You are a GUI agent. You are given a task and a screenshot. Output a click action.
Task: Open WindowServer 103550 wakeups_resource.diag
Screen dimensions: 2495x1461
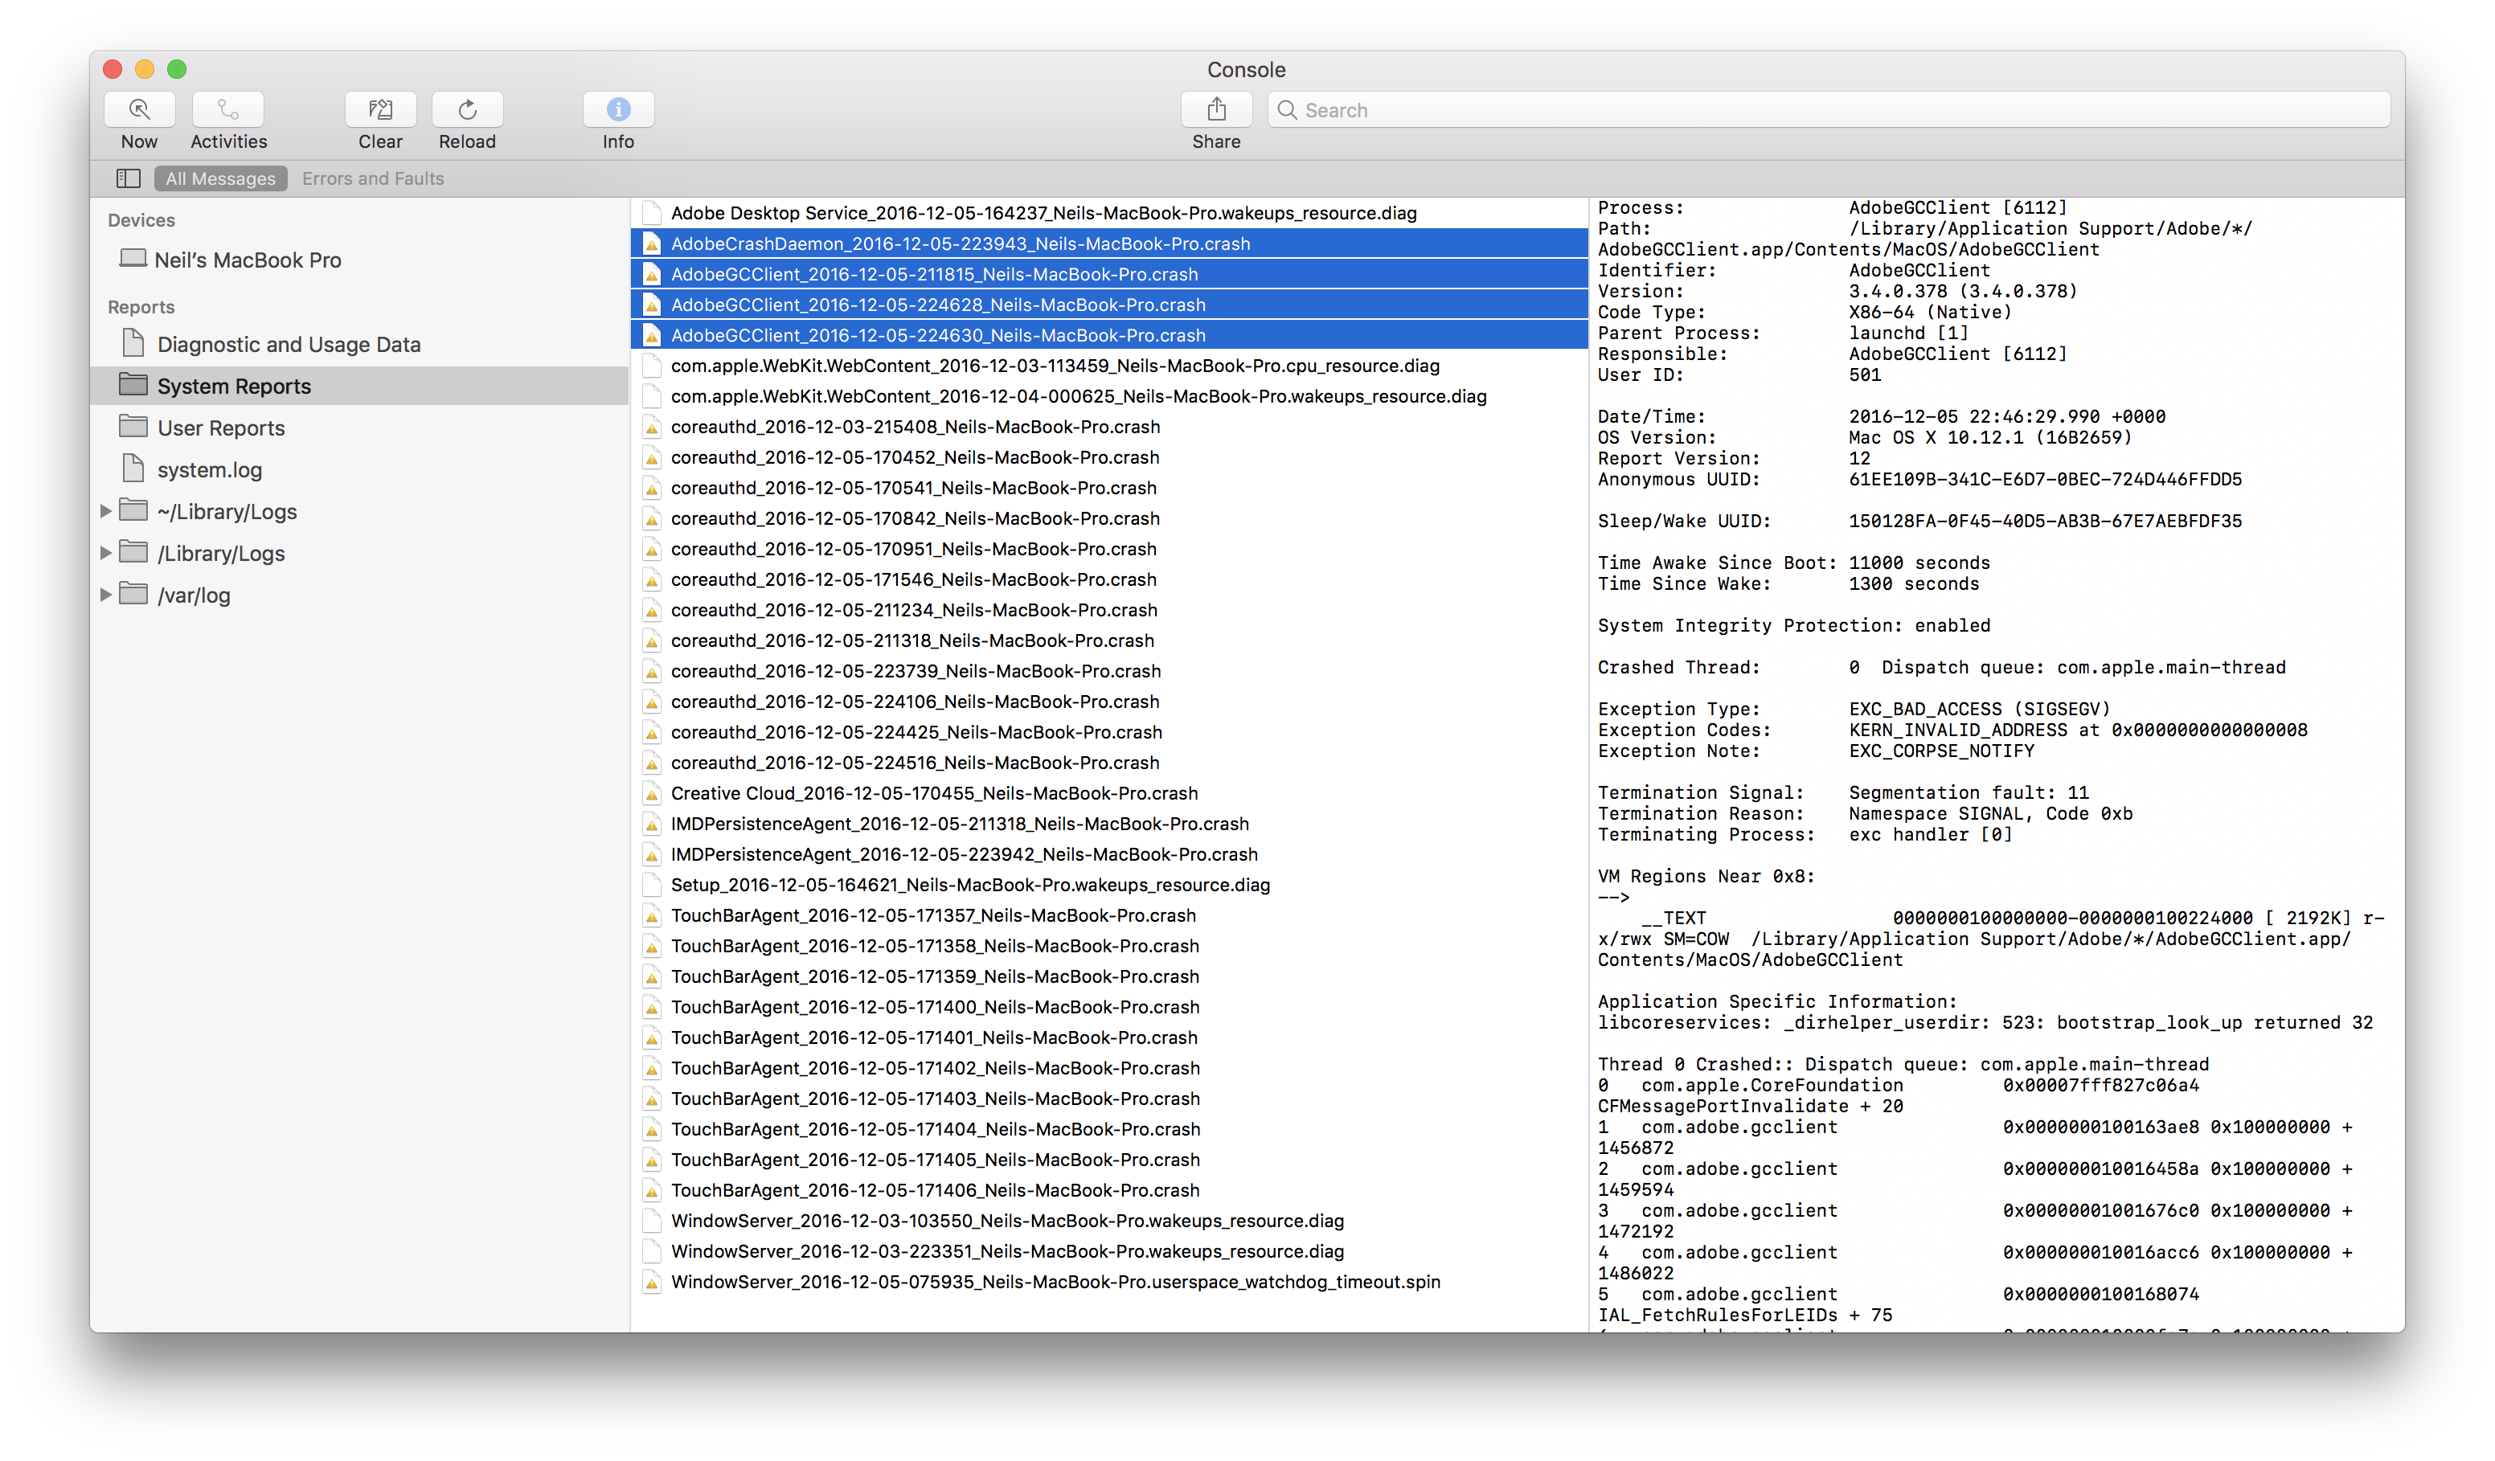[1109, 1221]
